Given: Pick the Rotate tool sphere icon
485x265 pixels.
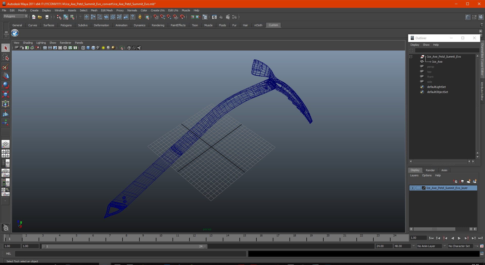Looking at the screenshot, I should coord(6,85).
